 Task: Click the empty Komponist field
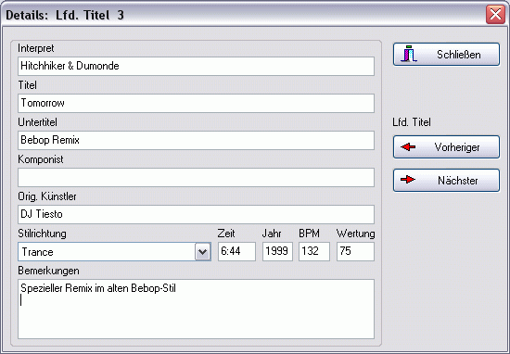pyautogui.click(x=197, y=178)
